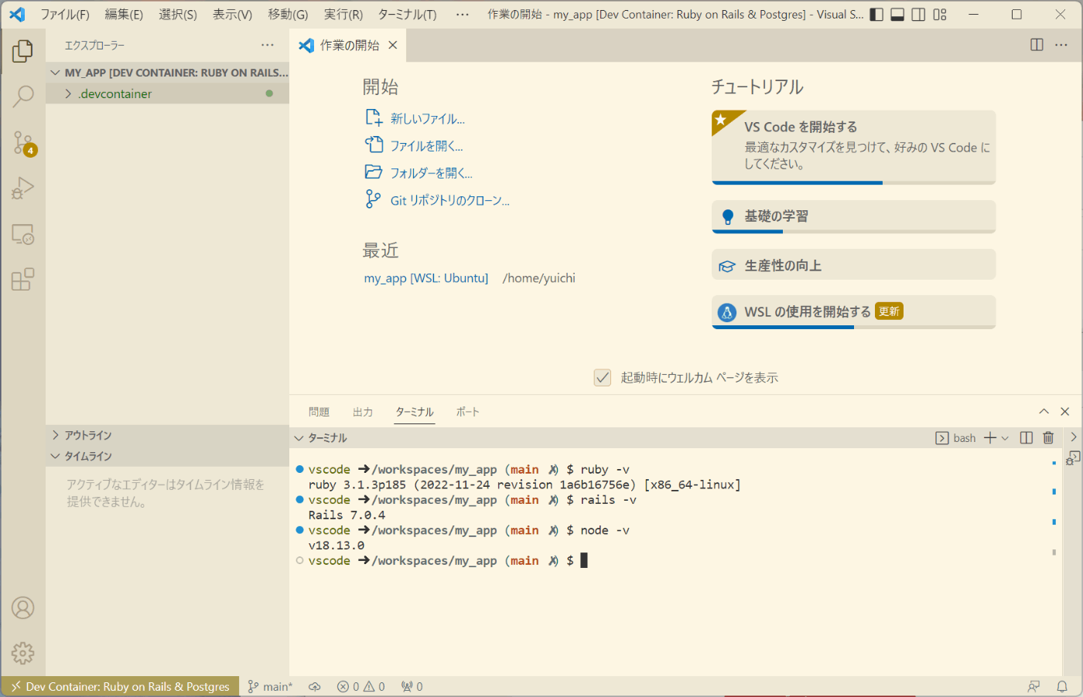The height and width of the screenshot is (697, 1083).
Task: Close the 作業の開始 tab
Action: click(393, 46)
